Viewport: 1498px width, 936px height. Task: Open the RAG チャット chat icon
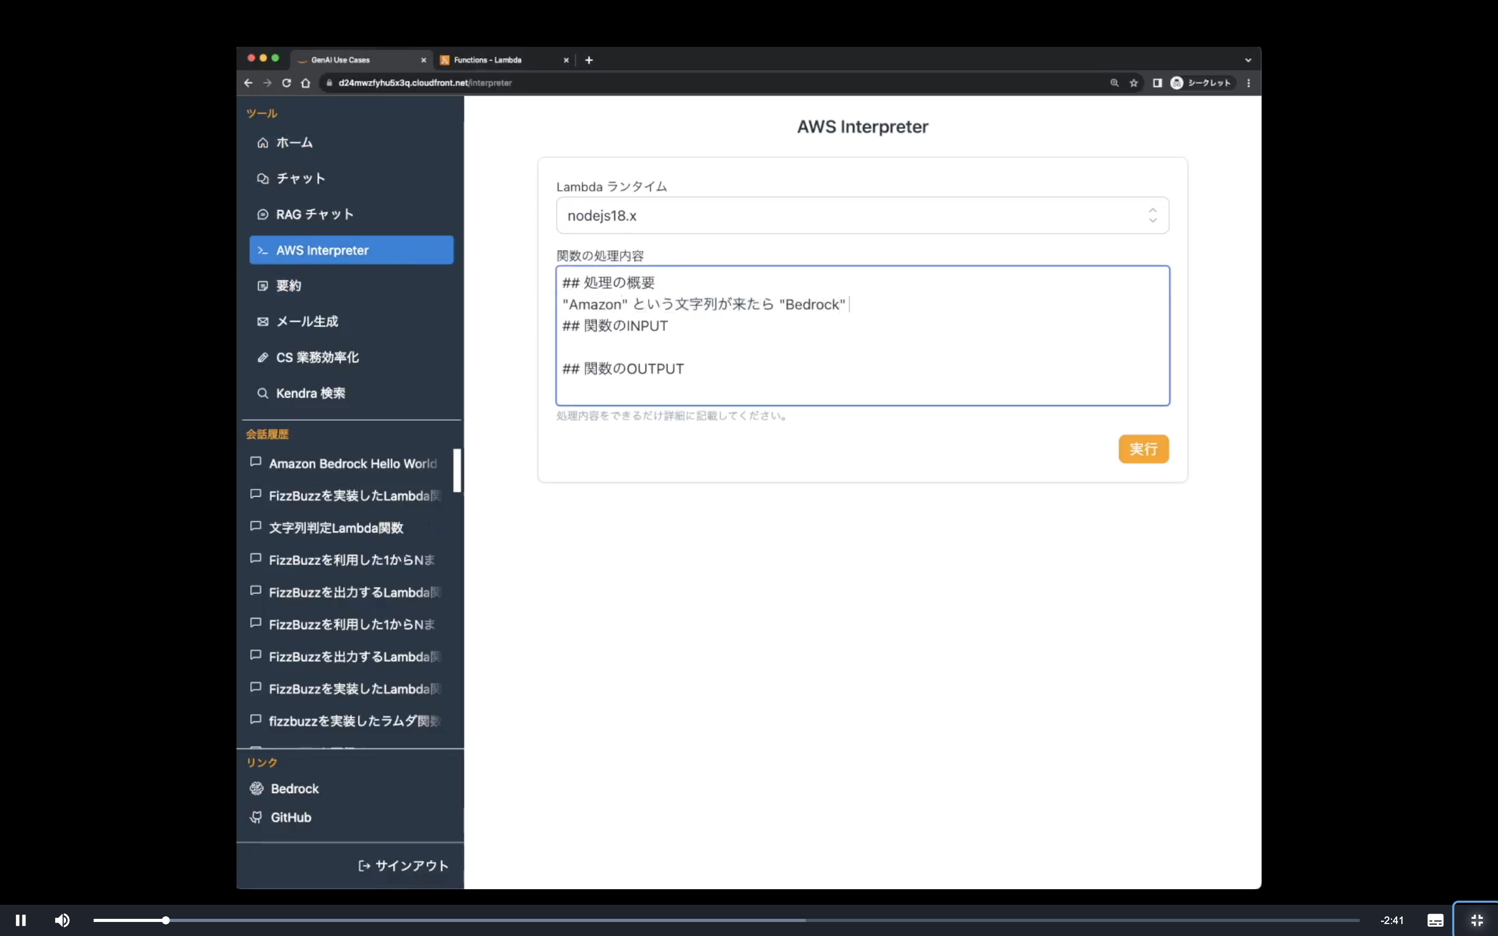pyautogui.click(x=263, y=214)
